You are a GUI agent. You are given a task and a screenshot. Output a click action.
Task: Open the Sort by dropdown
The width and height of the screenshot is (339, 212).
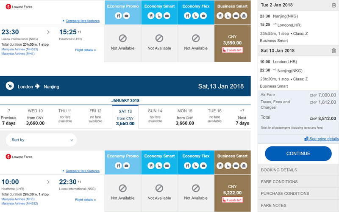(x=41, y=140)
